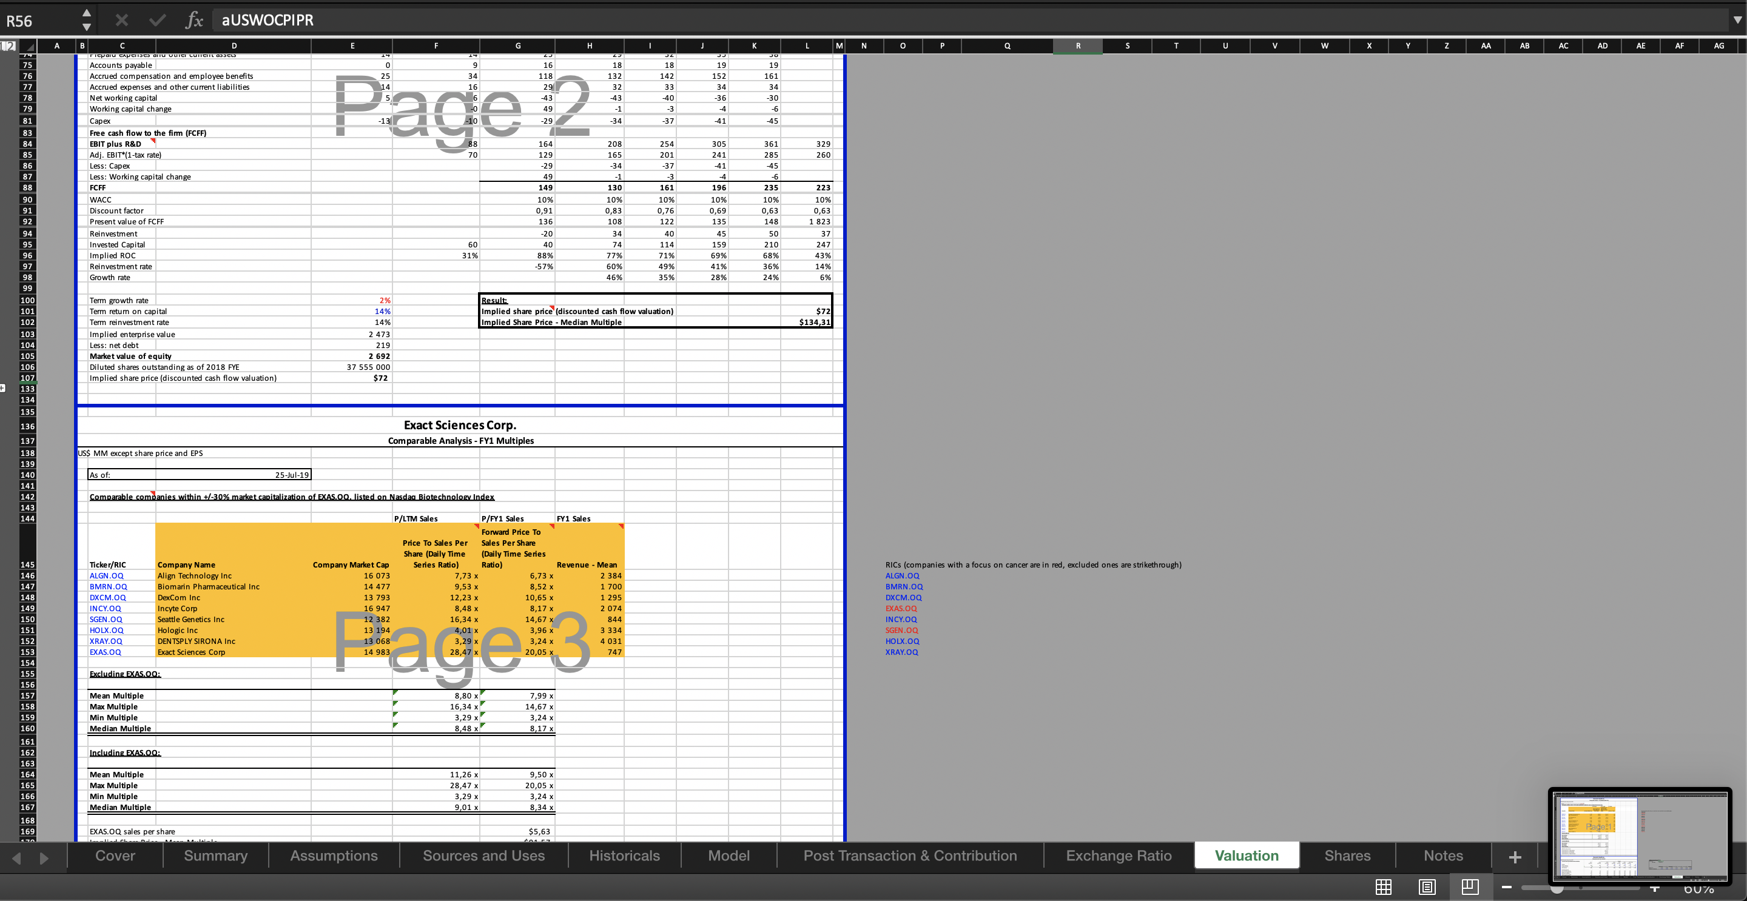
Task: Open the Exchange Ratio sheet tab
Action: click(1119, 856)
